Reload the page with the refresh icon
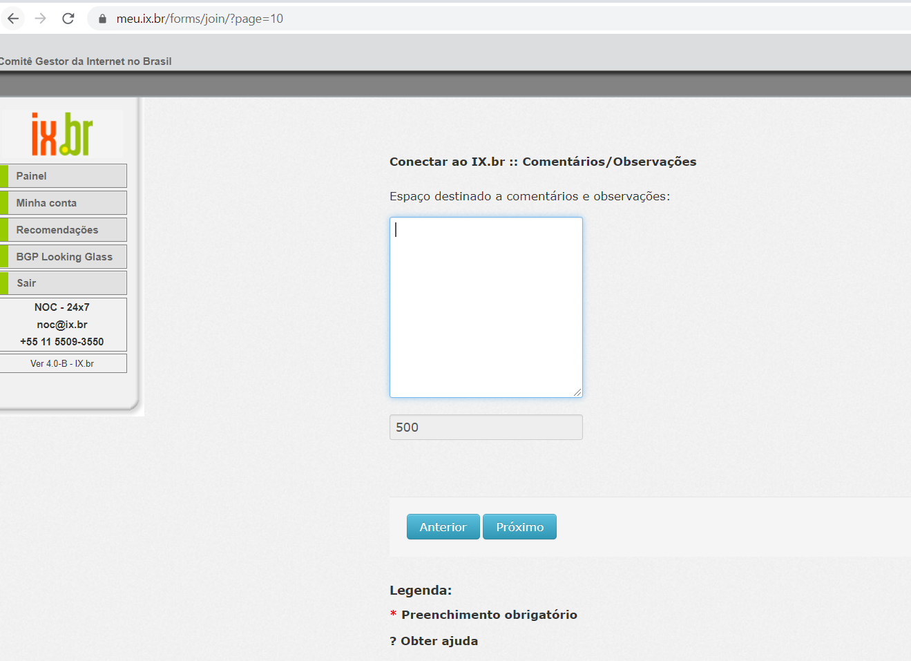 click(x=68, y=19)
